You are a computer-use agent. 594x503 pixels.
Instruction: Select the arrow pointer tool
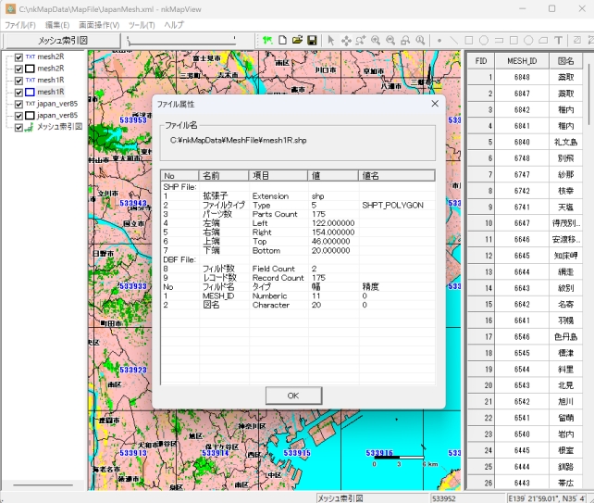[331, 41]
